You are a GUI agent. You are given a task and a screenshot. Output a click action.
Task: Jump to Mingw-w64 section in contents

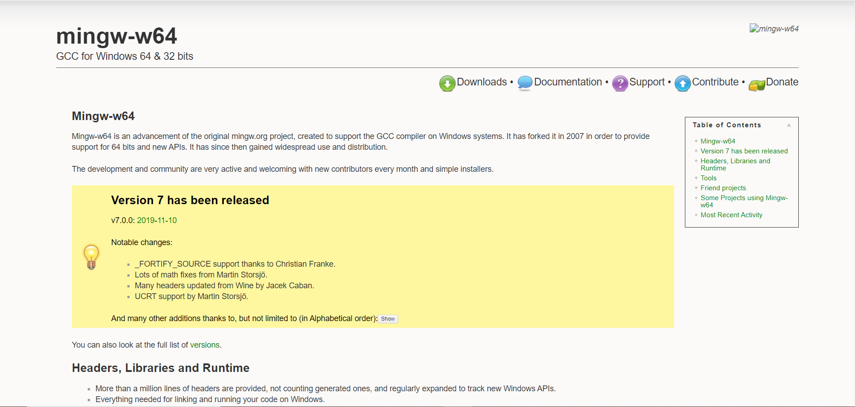pyautogui.click(x=718, y=141)
